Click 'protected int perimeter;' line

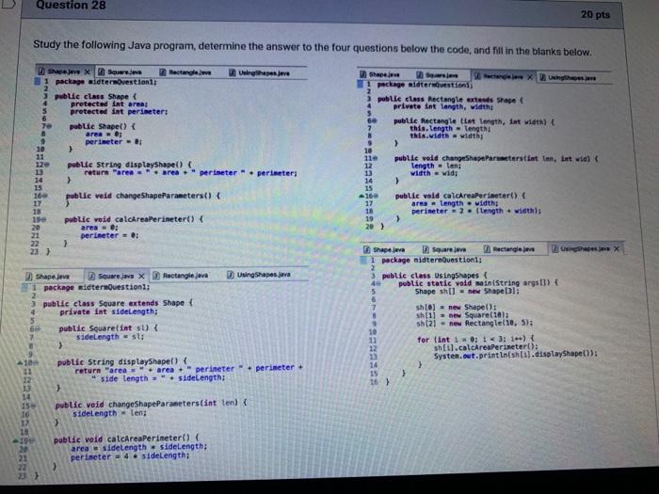tap(119, 112)
